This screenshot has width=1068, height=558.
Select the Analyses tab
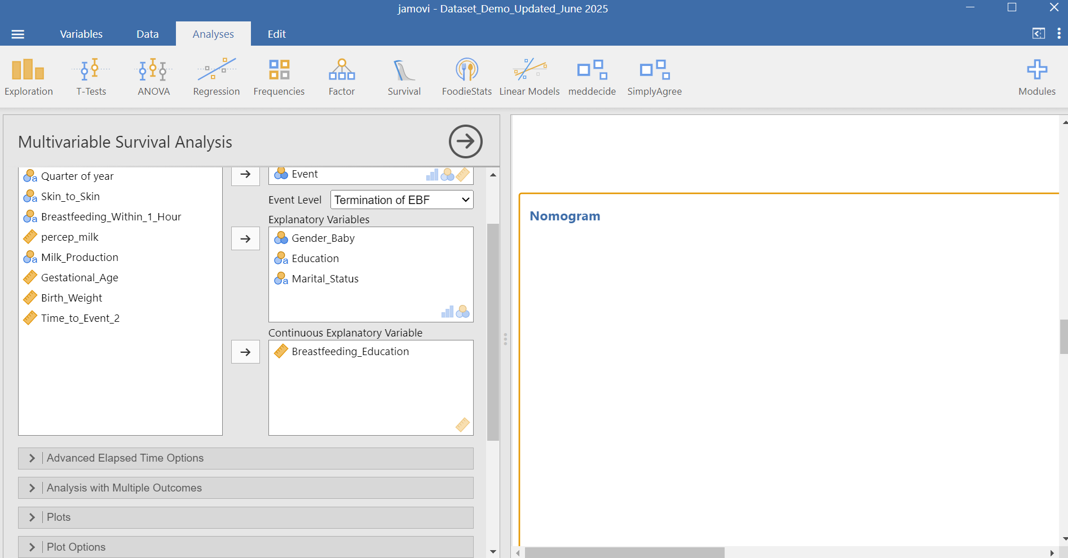pos(213,34)
